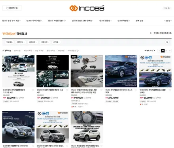Open the 필립스 LED 실내등 blue SUV image
174x148 pixels.
pyautogui.click(x=155, y=71)
